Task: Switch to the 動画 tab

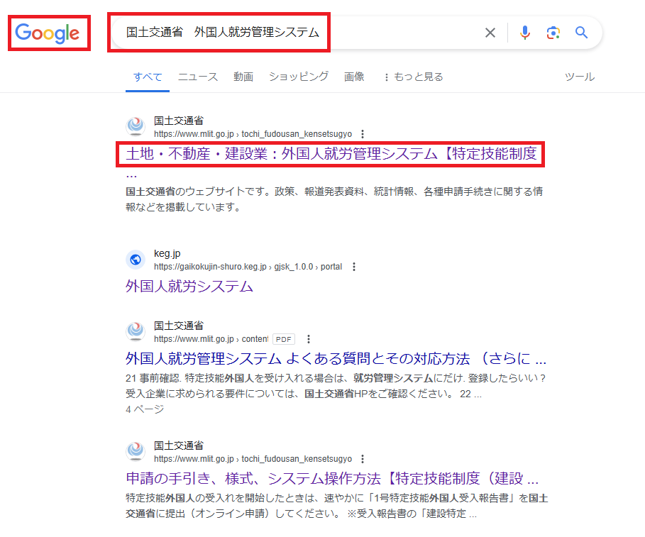Action: coord(243,77)
